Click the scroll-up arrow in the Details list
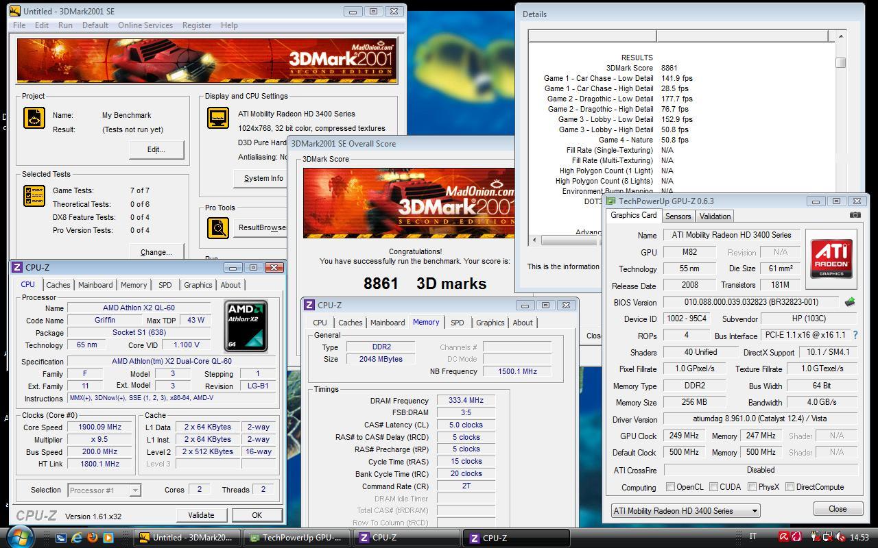This screenshot has height=548, width=878. (x=840, y=36)
